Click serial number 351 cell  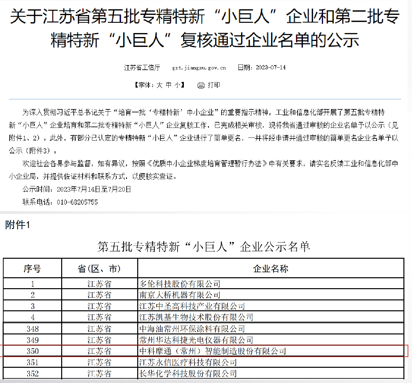[32, 362]
